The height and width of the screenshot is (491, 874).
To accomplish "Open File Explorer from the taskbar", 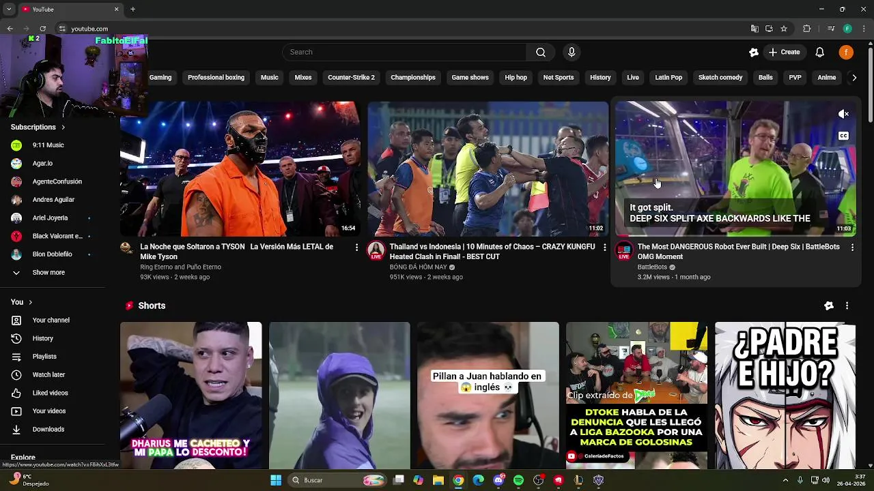I will pyautogui.click(x=438, y=480).
